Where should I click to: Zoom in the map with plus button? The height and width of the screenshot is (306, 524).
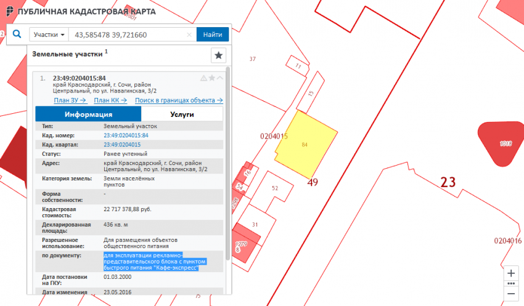(x=510, y=273)
